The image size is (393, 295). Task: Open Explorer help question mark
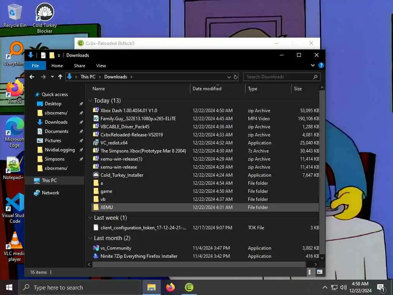(x=321, y=65)
